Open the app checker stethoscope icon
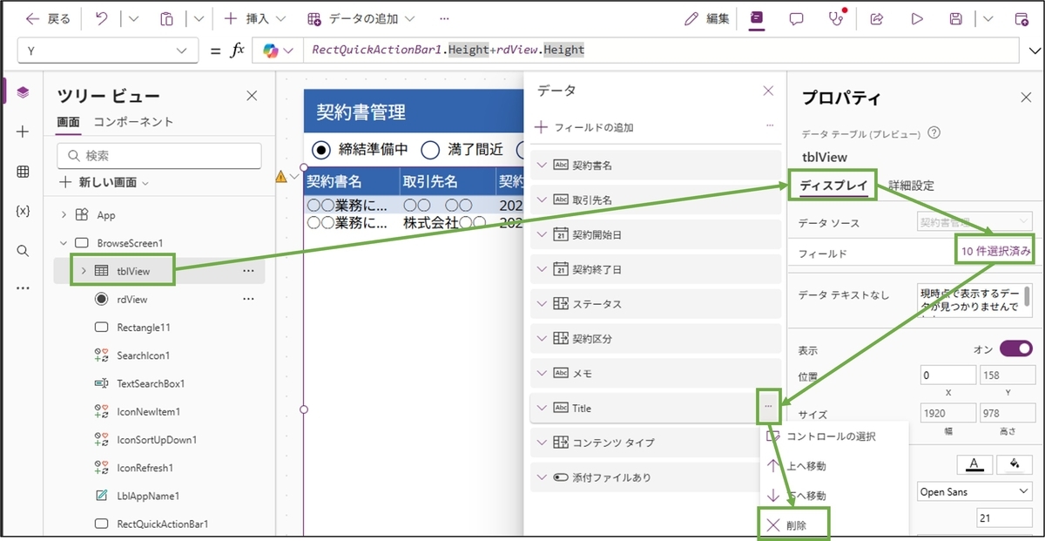Viewport: 1045px width, 541px height. [x=837, y=18]
